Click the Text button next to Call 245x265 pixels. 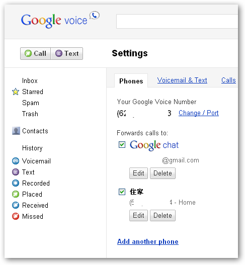[67, 54]
